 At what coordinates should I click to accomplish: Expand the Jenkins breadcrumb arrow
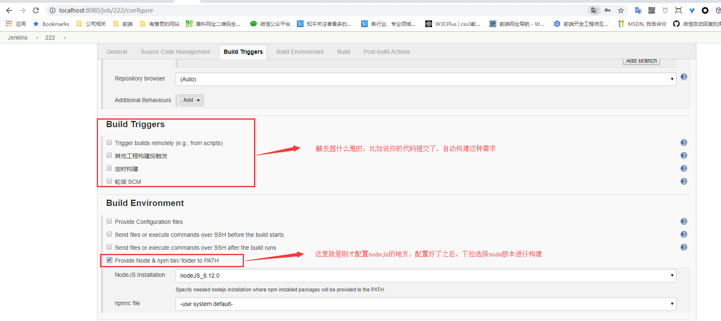38,38
